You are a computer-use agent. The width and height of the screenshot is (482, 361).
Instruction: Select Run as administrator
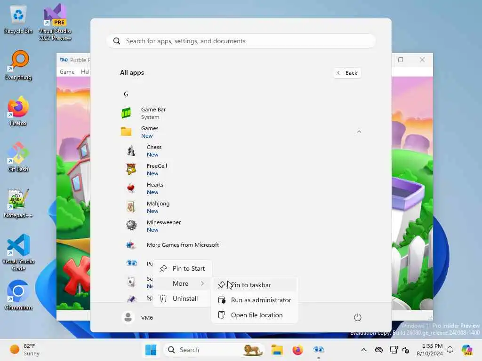255,300
